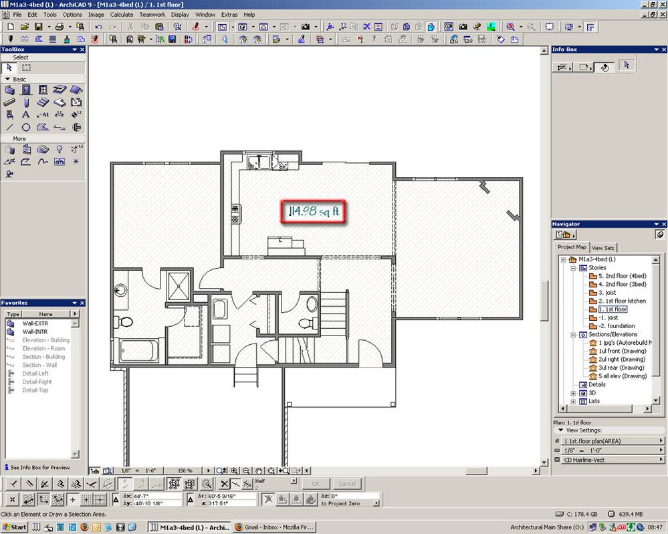Select the Text tool
668x534 pixels.
pyautogui.click(x=25, y=114)
